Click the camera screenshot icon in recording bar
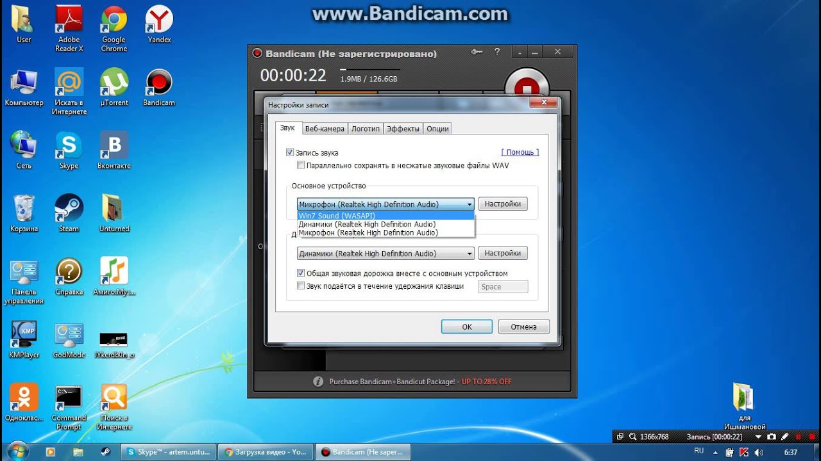 pos(772,437)
